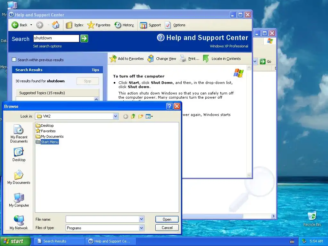Switch to Search Results taskbar button

point(59,241)
